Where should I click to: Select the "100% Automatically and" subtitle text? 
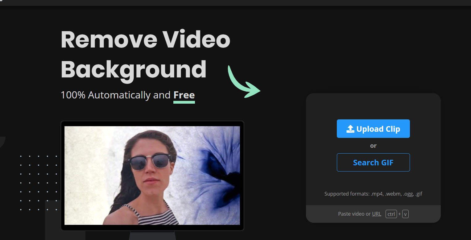click(116, 95)
